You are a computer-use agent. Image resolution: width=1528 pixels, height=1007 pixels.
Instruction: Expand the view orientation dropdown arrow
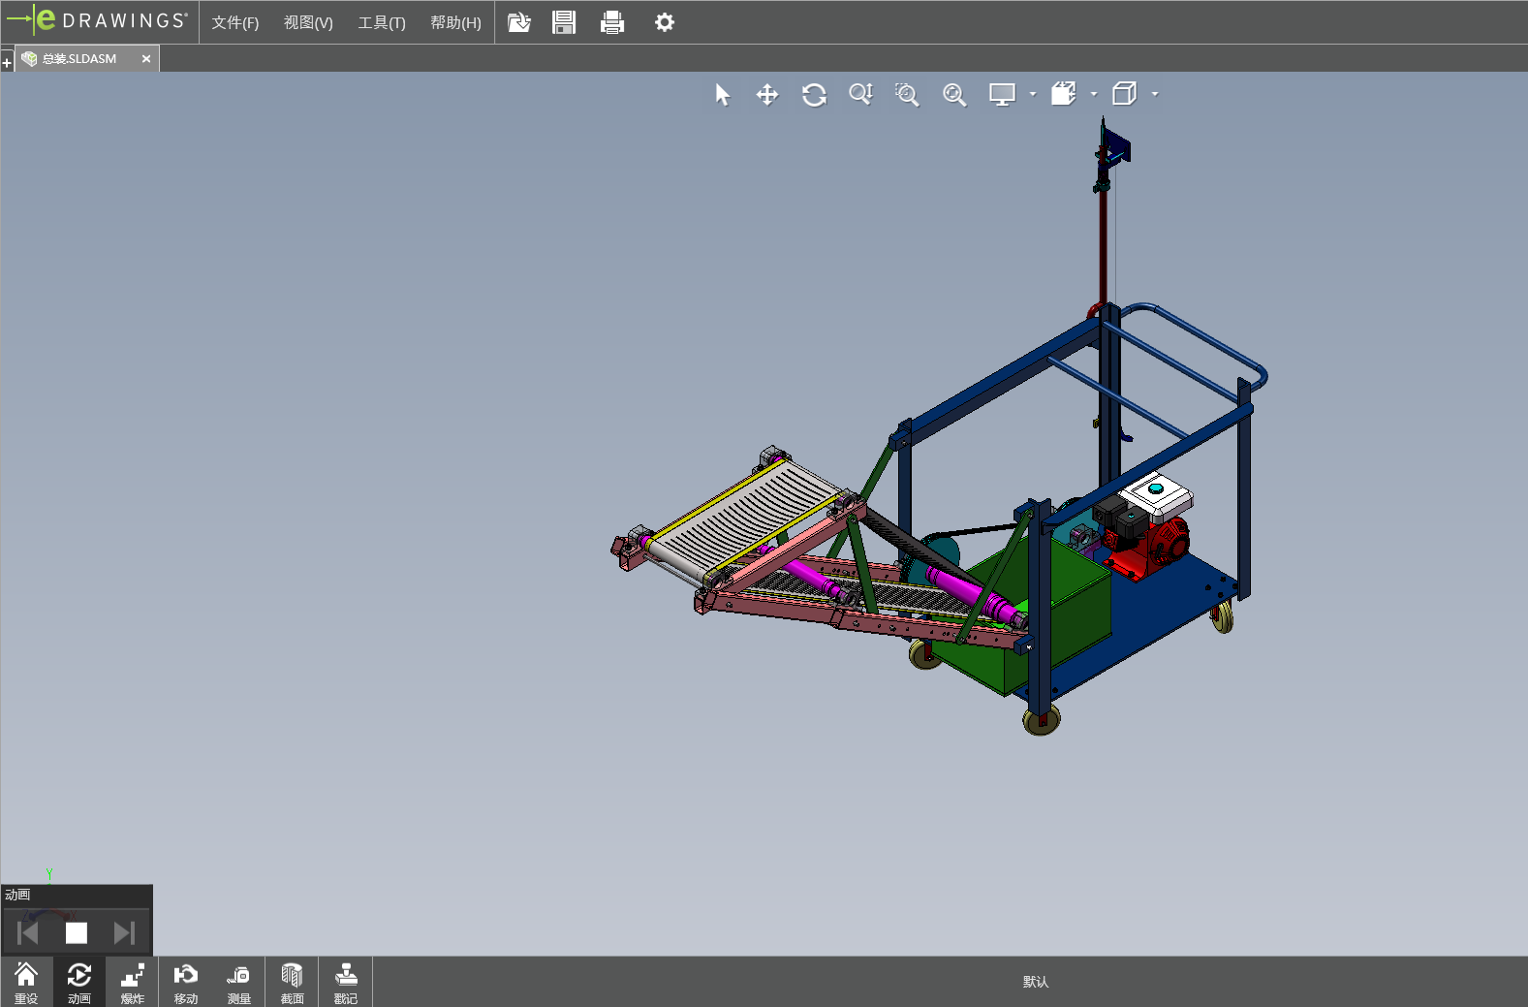(x=1094, y=95)
